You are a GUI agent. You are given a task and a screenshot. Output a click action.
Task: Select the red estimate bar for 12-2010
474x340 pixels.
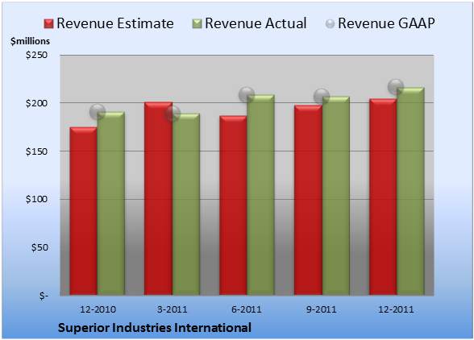tap(84, 211)
